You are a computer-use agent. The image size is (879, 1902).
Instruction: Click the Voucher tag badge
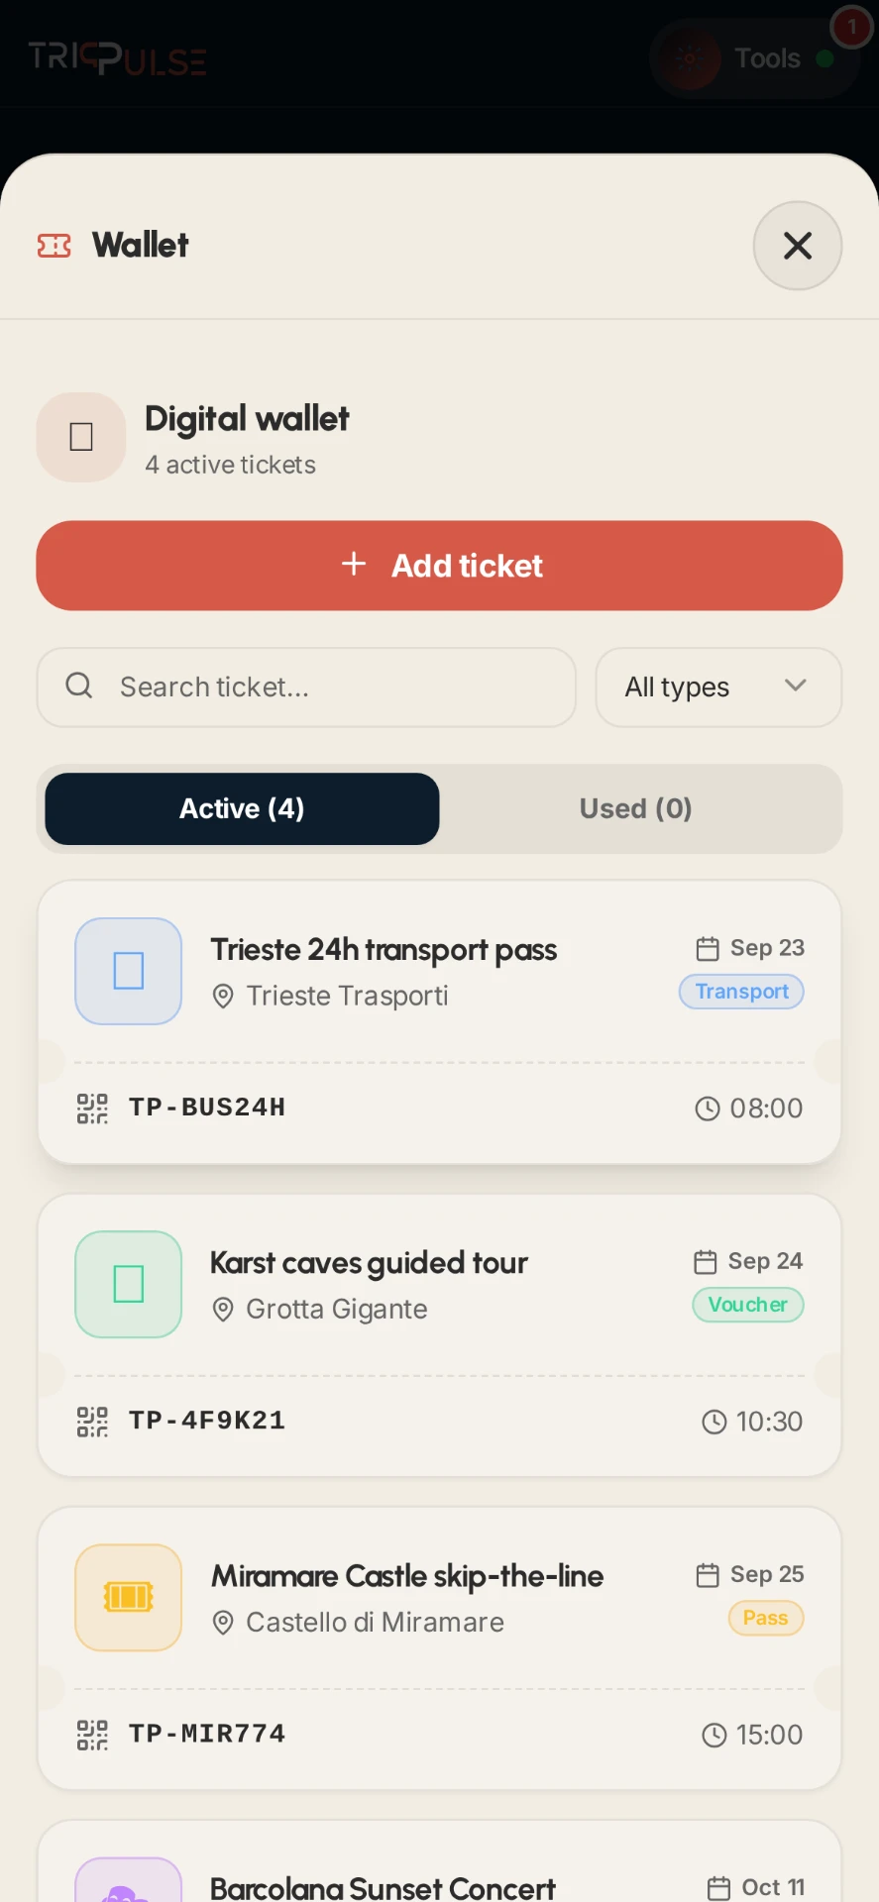pyautogui.click(x=748, y=1305)
